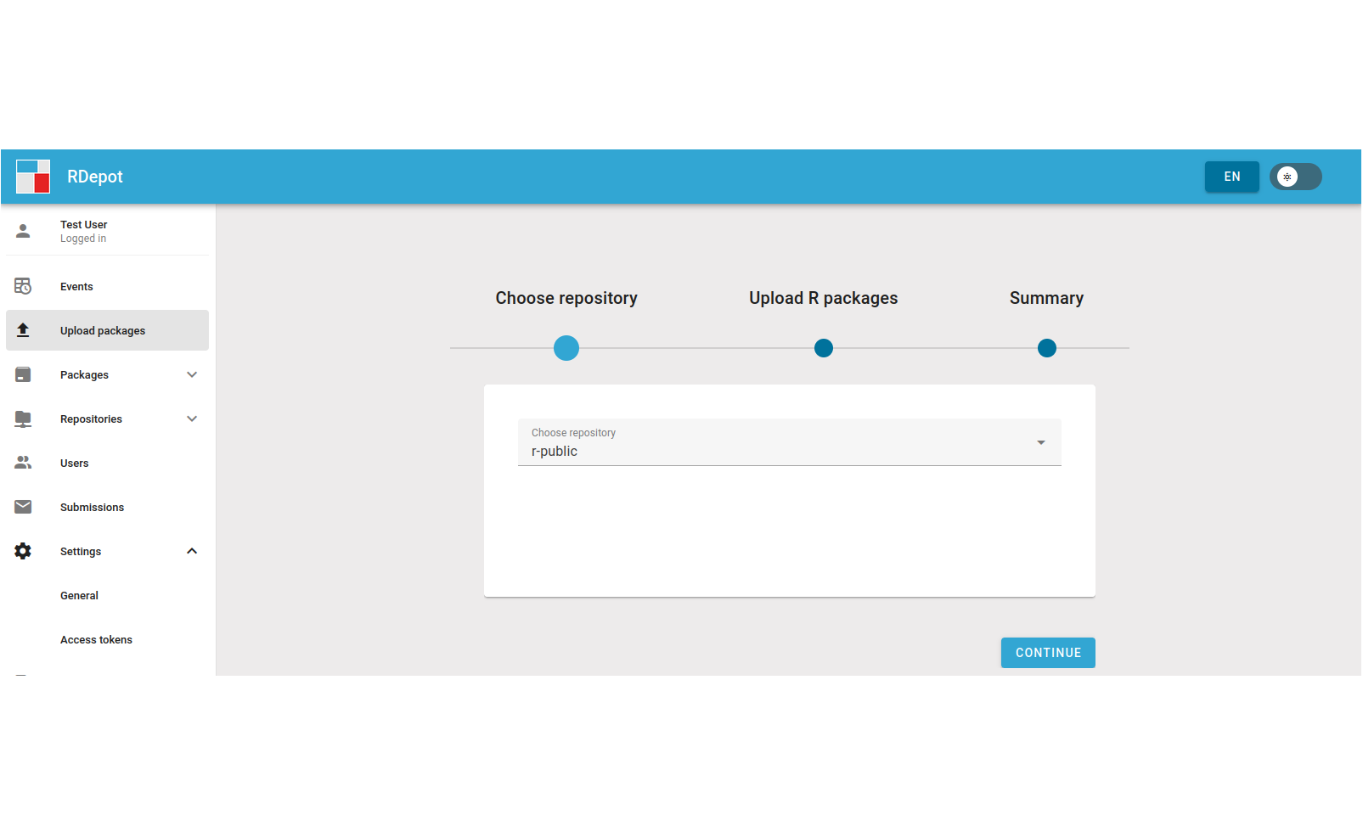
Task: Click the Choose repository step circle
Action: [x=566, y=348]
